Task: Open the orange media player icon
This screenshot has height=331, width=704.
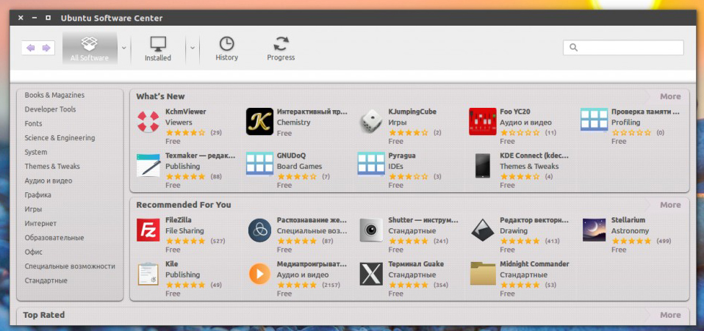Action: pyautogui.click(x=259, y=274)
